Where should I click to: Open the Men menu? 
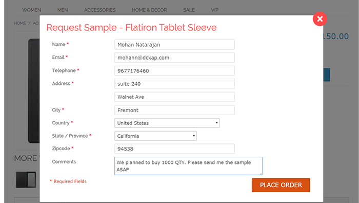pyautogui.click(x=63, y=10)
